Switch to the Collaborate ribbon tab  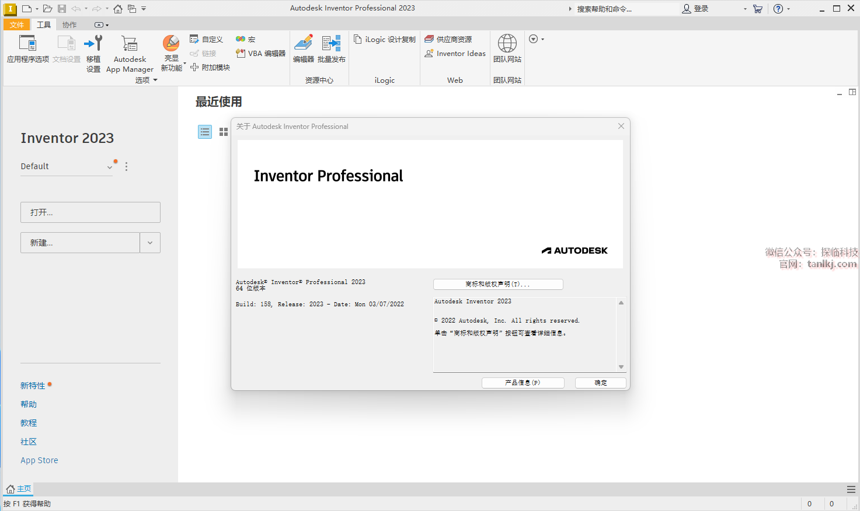pyautogui.click(x=69, y=24)
